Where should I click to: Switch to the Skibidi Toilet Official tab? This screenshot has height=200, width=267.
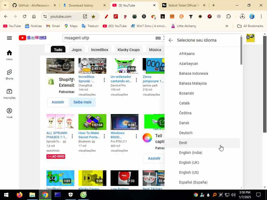coord(184,5)
